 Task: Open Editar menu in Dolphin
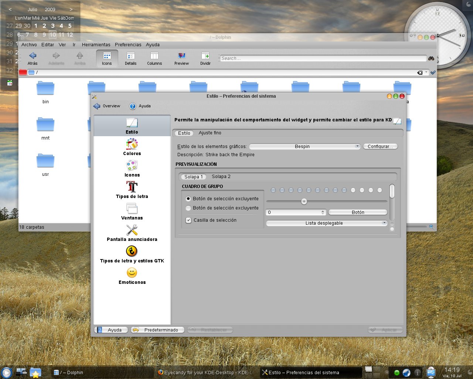click(x=48, y=45)
